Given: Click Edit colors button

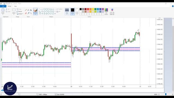Looking at the screenshot, I should (x=106, y=11).
